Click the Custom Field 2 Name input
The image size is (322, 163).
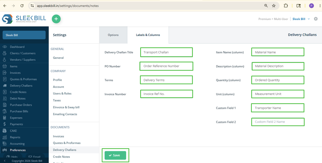point(278,122)
